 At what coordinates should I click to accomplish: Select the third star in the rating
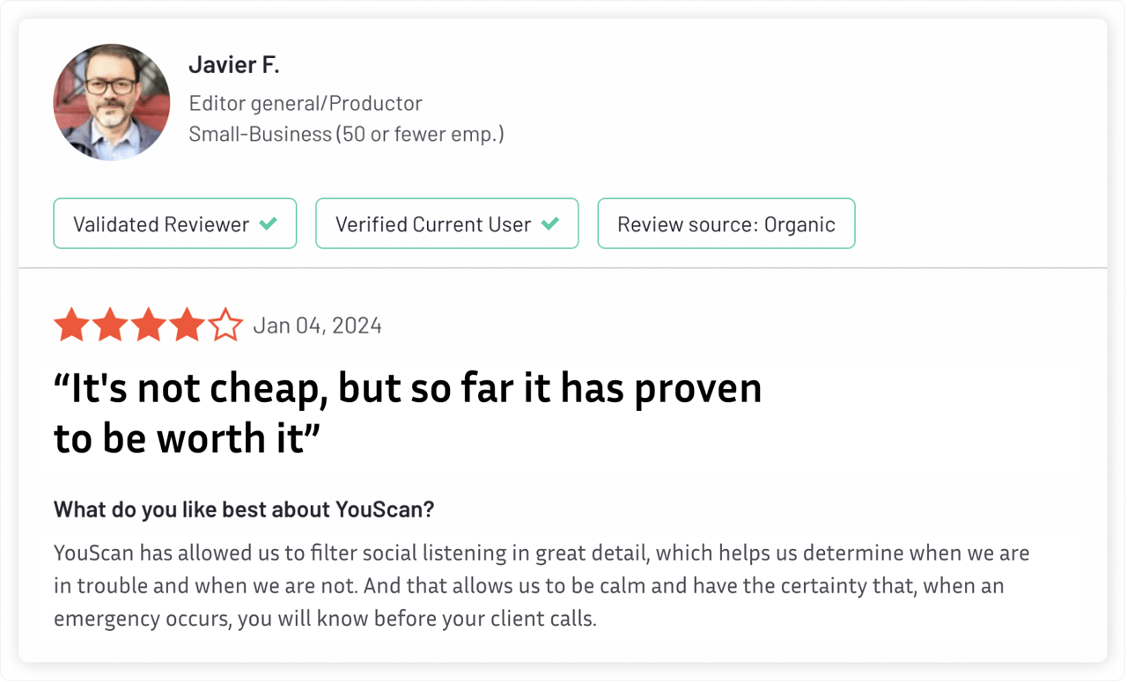pyautogui.click(x=150, y=325)
